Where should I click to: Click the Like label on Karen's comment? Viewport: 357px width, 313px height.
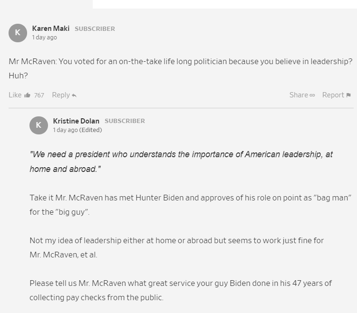pyautogui.click(x=15, y=95)
